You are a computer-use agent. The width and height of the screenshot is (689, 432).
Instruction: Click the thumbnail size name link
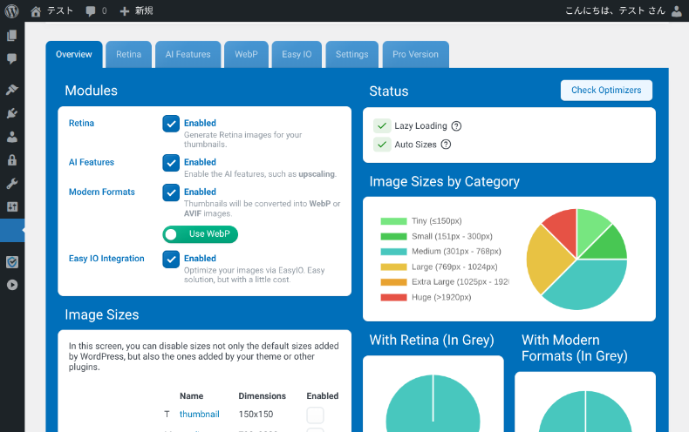pos(199,415)
